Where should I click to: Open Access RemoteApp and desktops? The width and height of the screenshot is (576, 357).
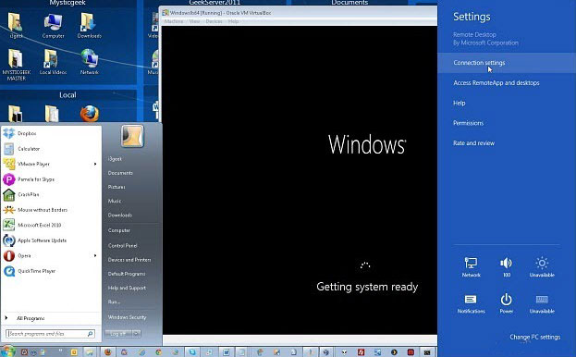pos(496,83)
